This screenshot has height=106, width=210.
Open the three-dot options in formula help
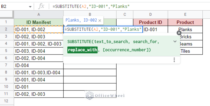tap(174, 60)
